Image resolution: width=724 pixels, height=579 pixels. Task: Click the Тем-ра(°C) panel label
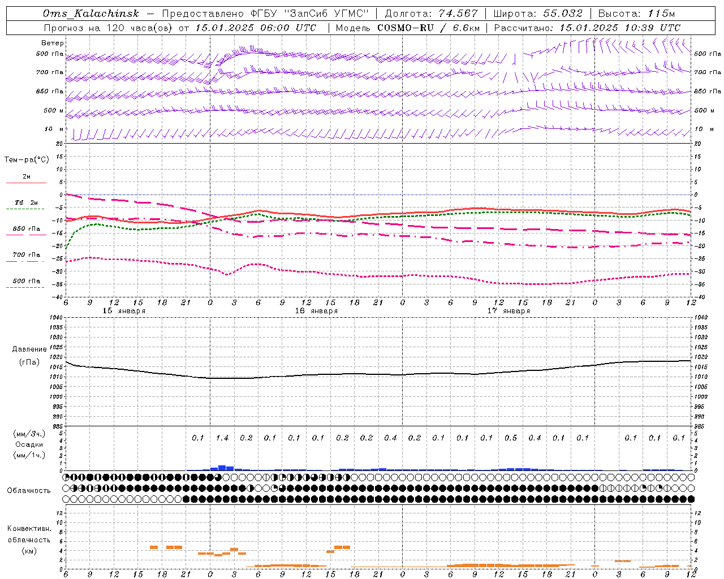coord(27,160)
